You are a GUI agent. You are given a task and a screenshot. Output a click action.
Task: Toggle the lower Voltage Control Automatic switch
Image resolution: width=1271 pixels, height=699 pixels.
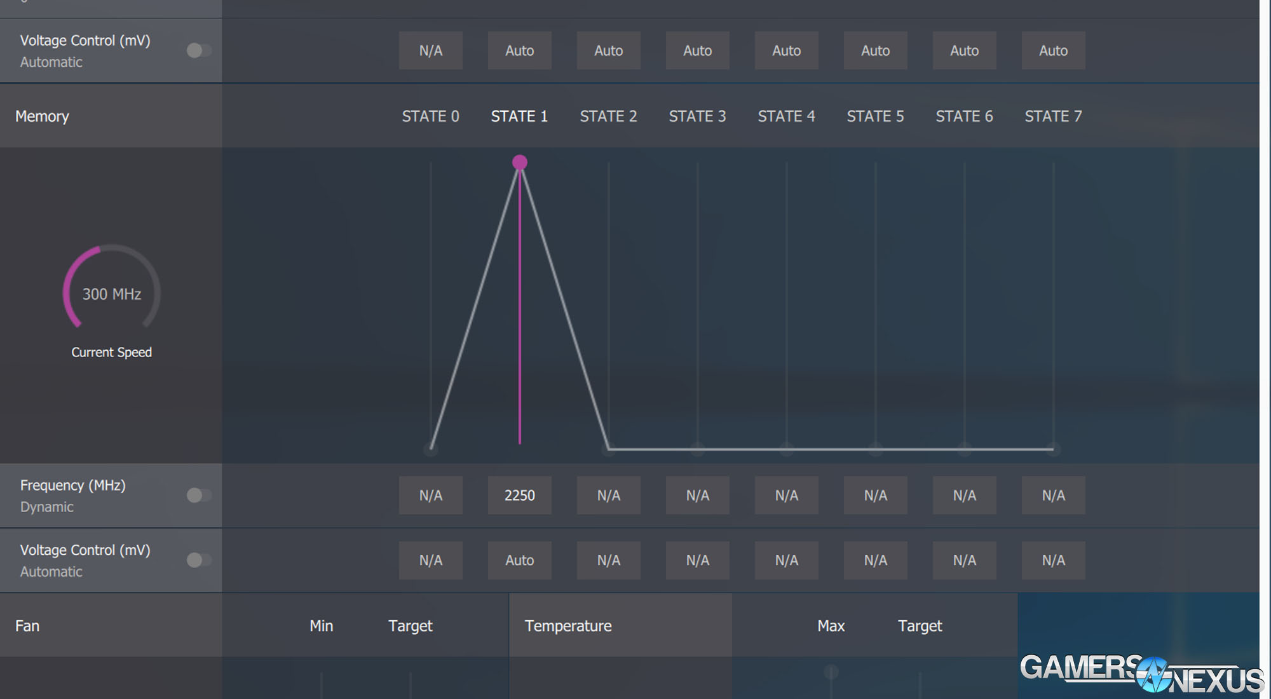pyautogui.click(x=198, y=560)
